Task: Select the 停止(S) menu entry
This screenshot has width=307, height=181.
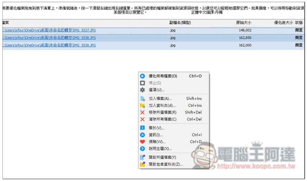Action: point(174,83)
